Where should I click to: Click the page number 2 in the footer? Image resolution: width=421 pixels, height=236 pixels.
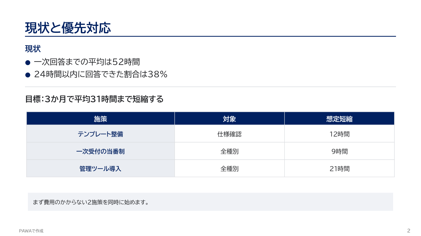[409, 231]
